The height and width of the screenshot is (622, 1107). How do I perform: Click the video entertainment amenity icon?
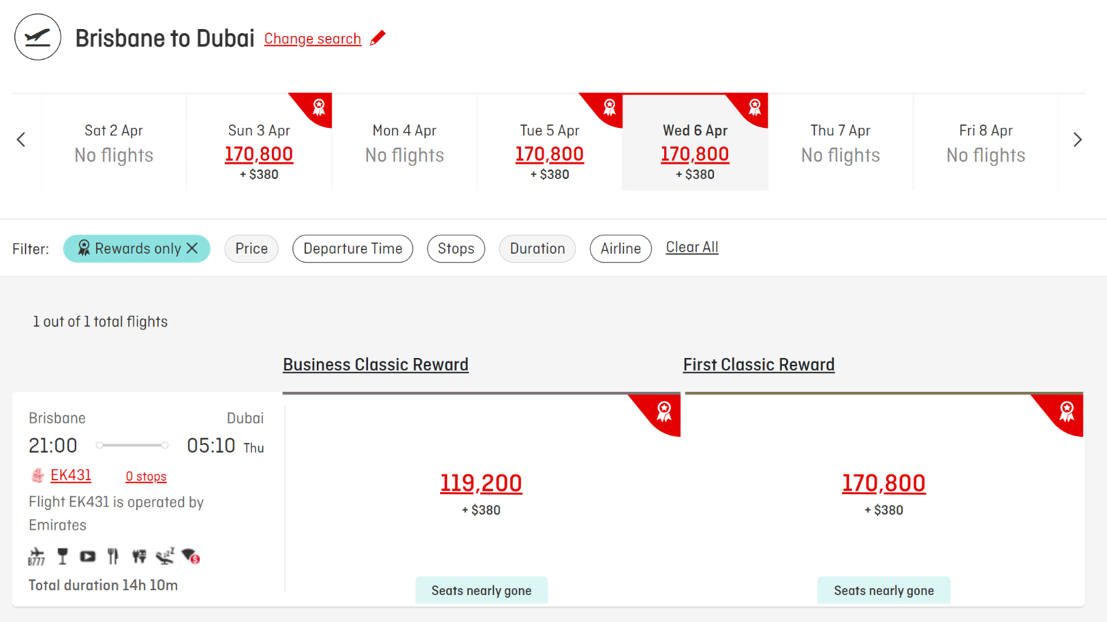click(x=88, y=556)
